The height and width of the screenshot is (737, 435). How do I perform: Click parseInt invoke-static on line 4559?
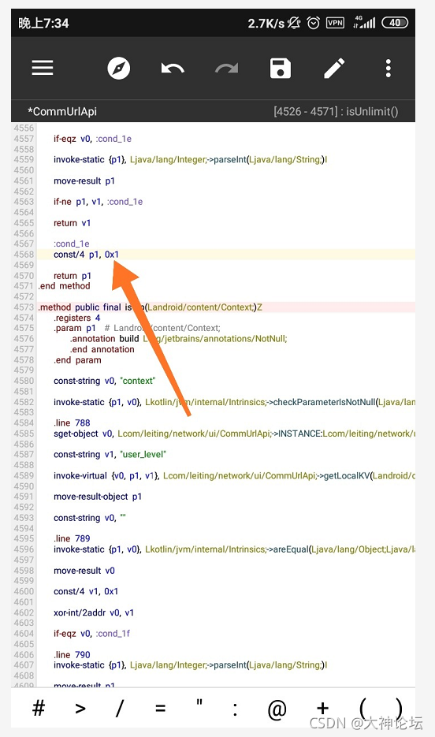click(x=190, y=159)
